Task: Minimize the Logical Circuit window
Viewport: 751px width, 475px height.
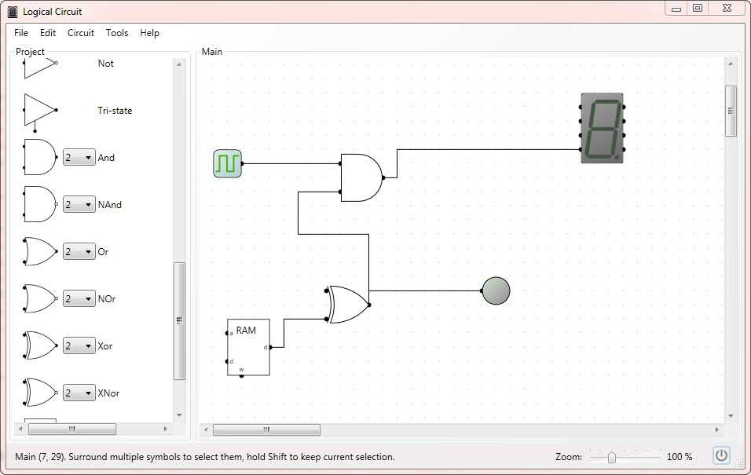Action: pyautogui.click(x=676, y=8)
